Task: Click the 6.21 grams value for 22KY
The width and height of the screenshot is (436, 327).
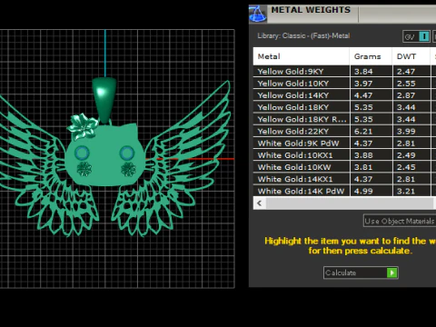Action: click(x=363, y=131)
